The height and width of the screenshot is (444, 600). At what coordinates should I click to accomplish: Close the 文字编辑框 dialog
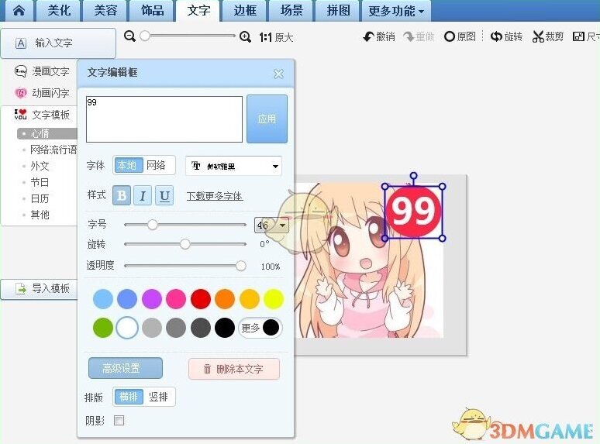pyautogui.click(x=278, y=74)
